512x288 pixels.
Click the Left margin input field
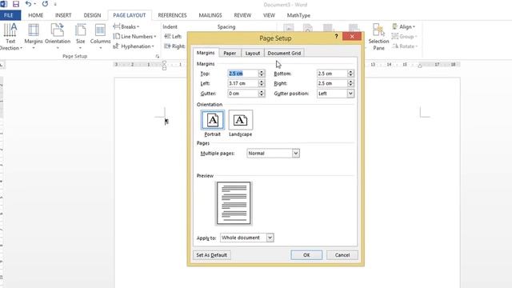click(243, 83)
